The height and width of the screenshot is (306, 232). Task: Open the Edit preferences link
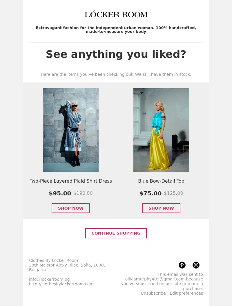(186, 293)
